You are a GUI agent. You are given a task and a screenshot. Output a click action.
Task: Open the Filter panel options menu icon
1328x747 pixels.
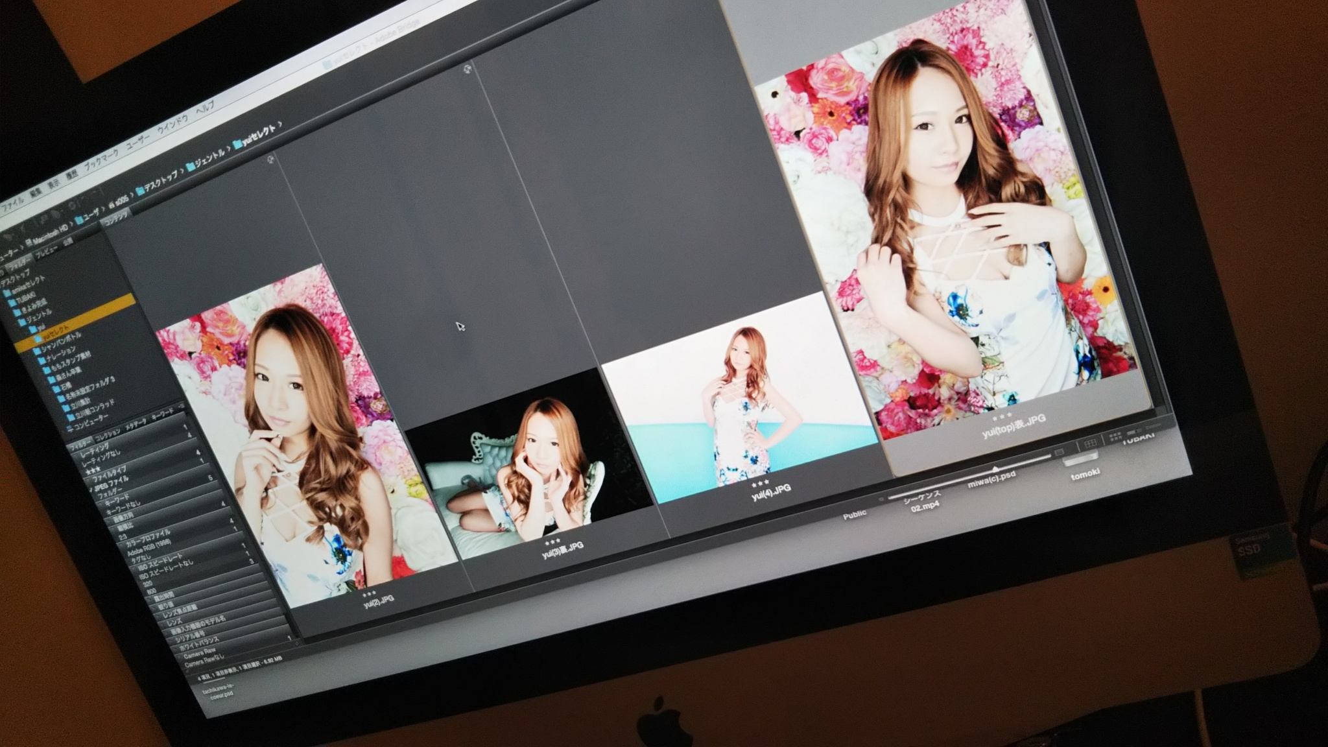coord(181,406)
